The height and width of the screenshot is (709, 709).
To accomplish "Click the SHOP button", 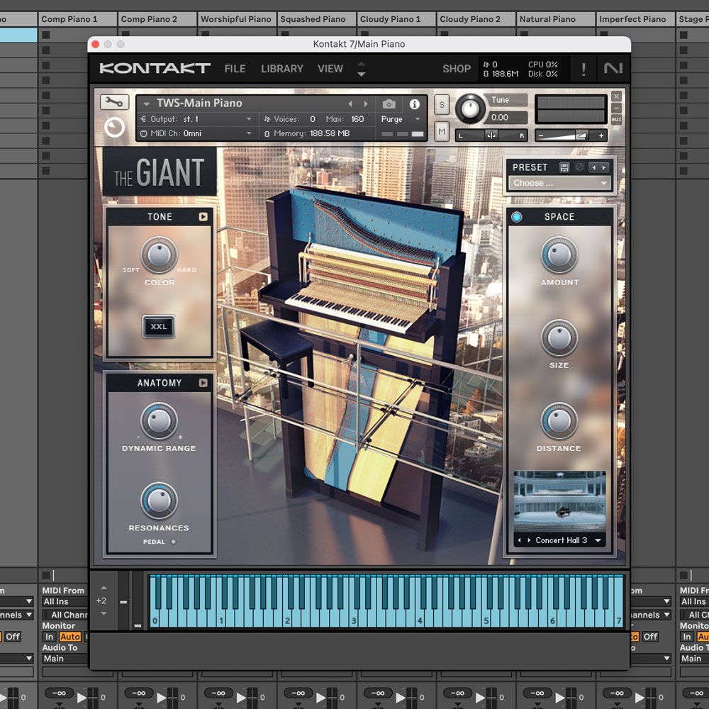I will (x=456, y=69).
